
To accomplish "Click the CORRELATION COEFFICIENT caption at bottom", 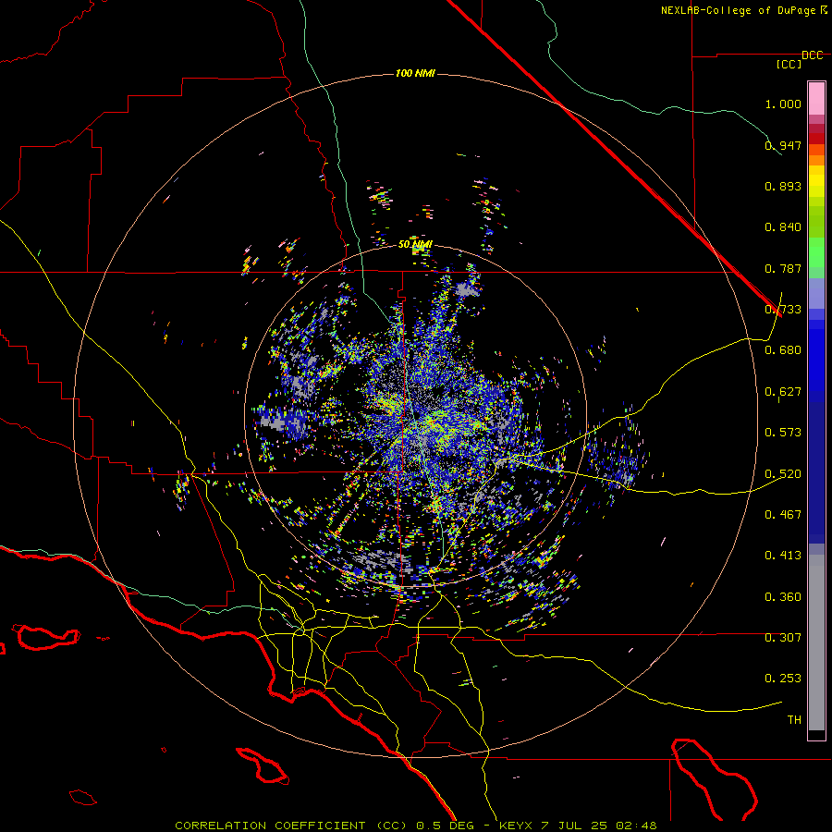I will 270,826.
